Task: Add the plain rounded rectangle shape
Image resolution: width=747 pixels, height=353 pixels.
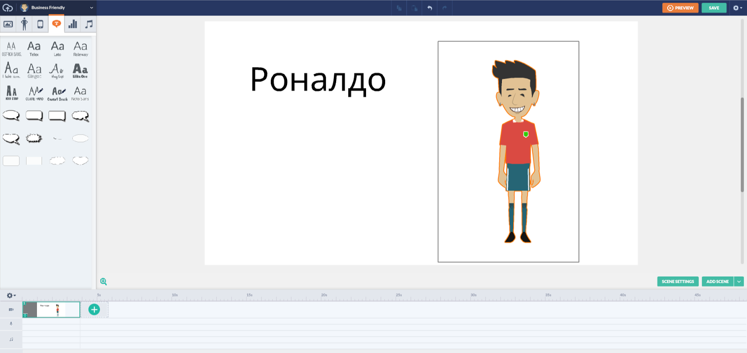Action: coord(11,161)
